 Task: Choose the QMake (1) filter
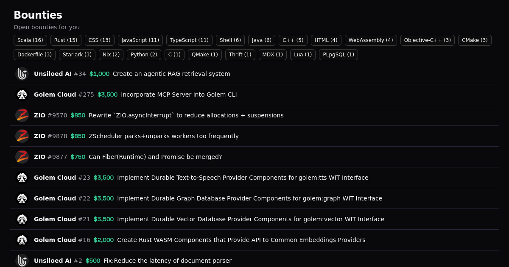pos(205,55)
